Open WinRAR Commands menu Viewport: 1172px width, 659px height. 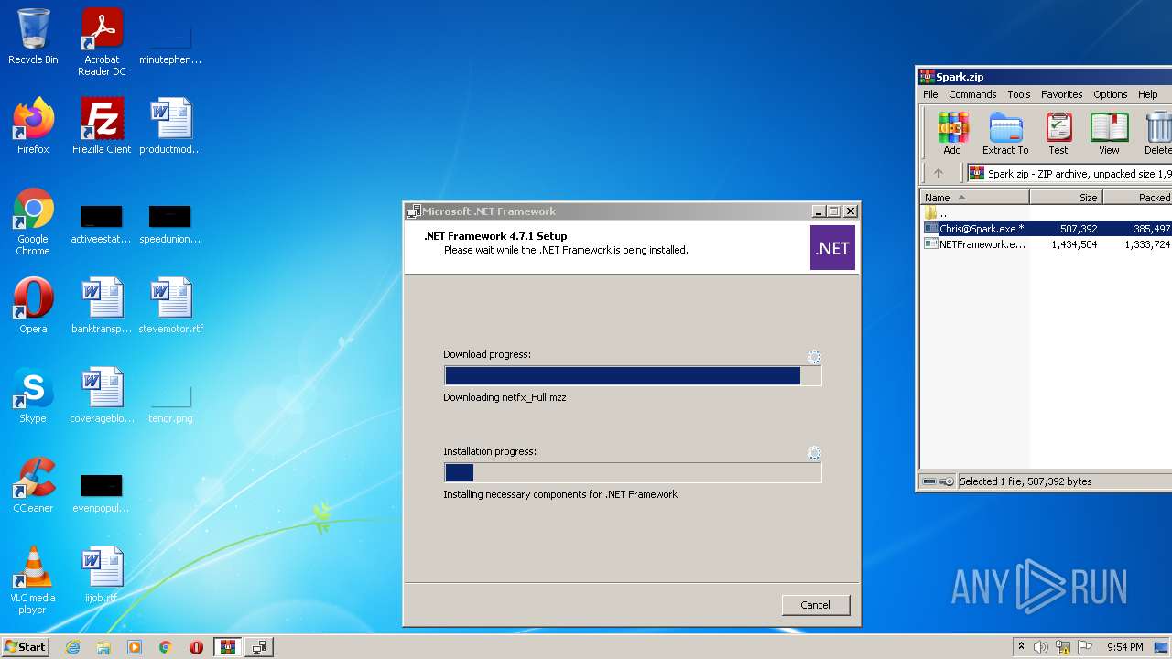coord(972,94)
